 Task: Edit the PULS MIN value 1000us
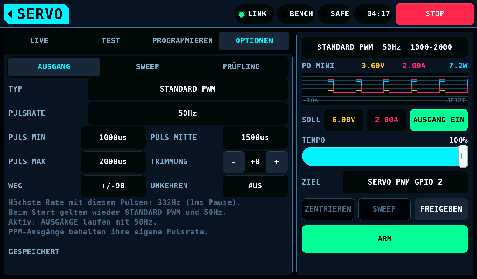[x=113, y=138]
